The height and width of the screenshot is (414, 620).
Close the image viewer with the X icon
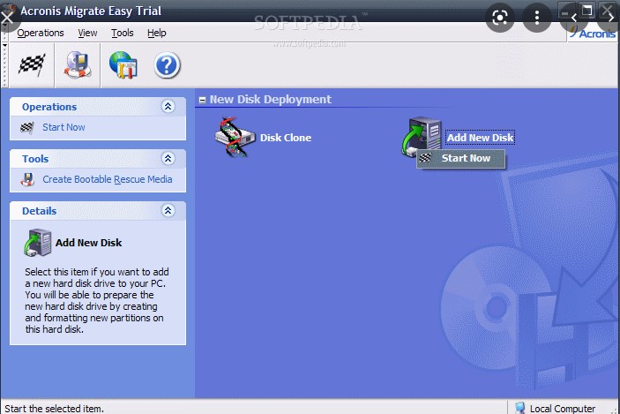[7, 18]
